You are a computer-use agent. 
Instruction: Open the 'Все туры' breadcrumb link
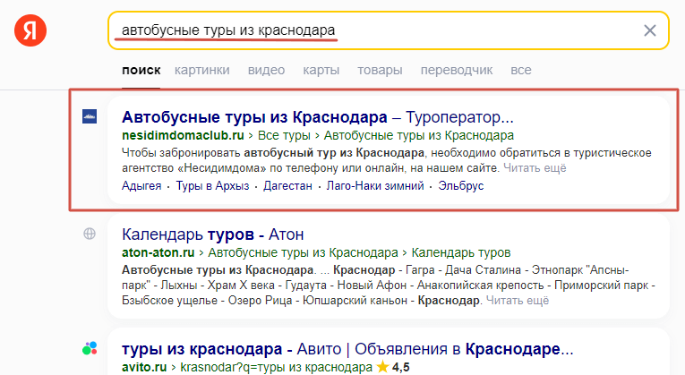[x=284, y=135]
